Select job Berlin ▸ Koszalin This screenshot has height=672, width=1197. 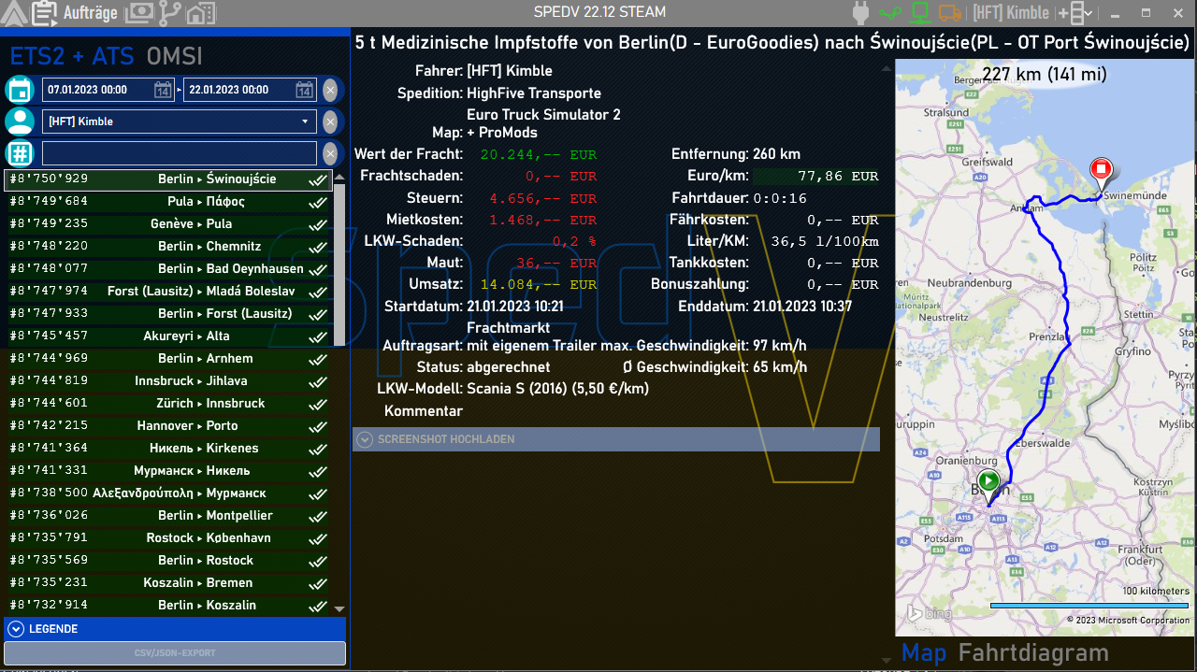168,606
